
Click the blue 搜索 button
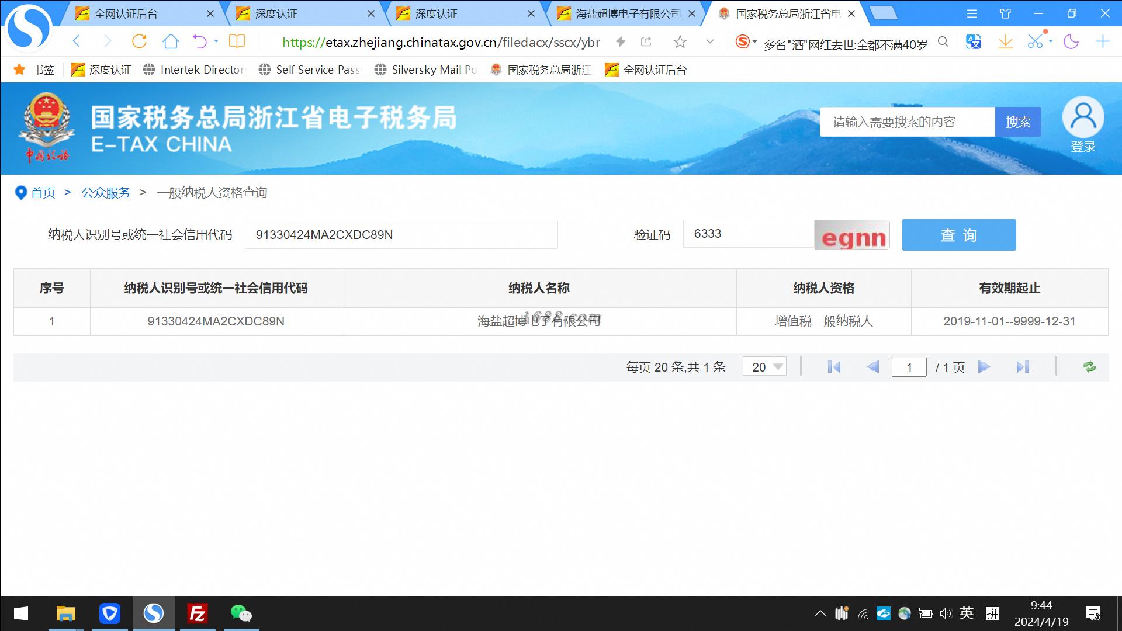tap(1018, 122)
